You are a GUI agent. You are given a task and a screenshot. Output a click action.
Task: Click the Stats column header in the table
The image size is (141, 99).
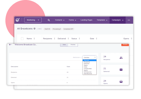pyautogui.click(x=68, y=67)
